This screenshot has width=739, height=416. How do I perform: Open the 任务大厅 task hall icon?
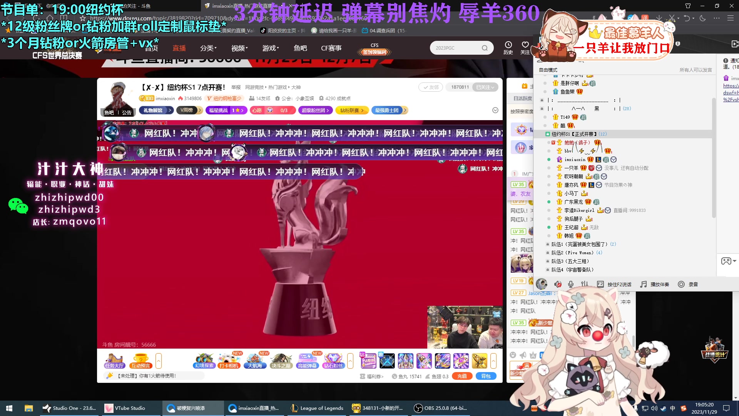(114, 361)
